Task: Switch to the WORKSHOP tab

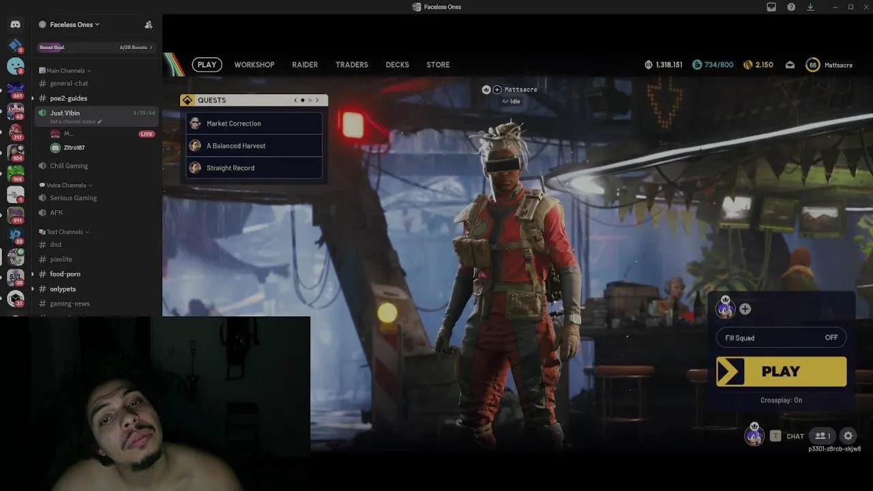Action: pyautogui.click(x=254, y=65)
